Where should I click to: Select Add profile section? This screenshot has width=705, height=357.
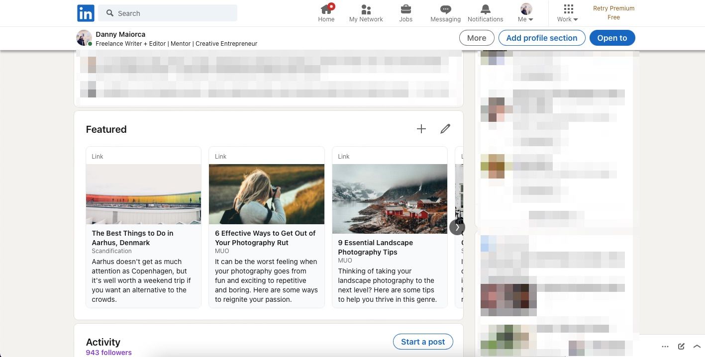pos(541,38)
